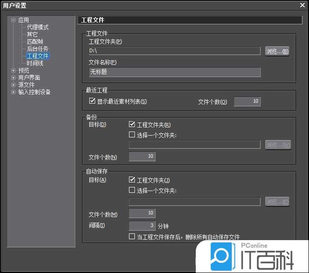Click the backup folder path field
Screen dimensions: 309x273
pyautogui.click(x=195, y=145)
